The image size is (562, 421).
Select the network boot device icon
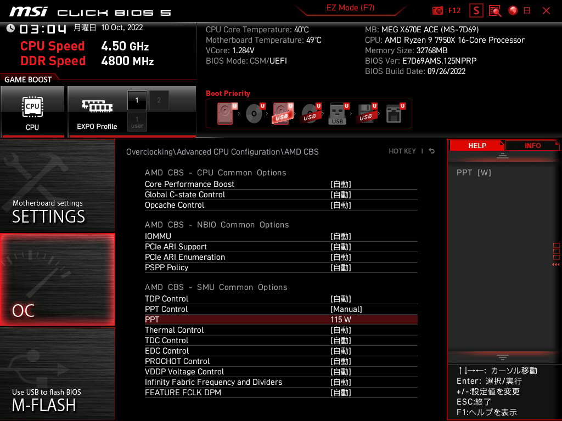point(395,113)
